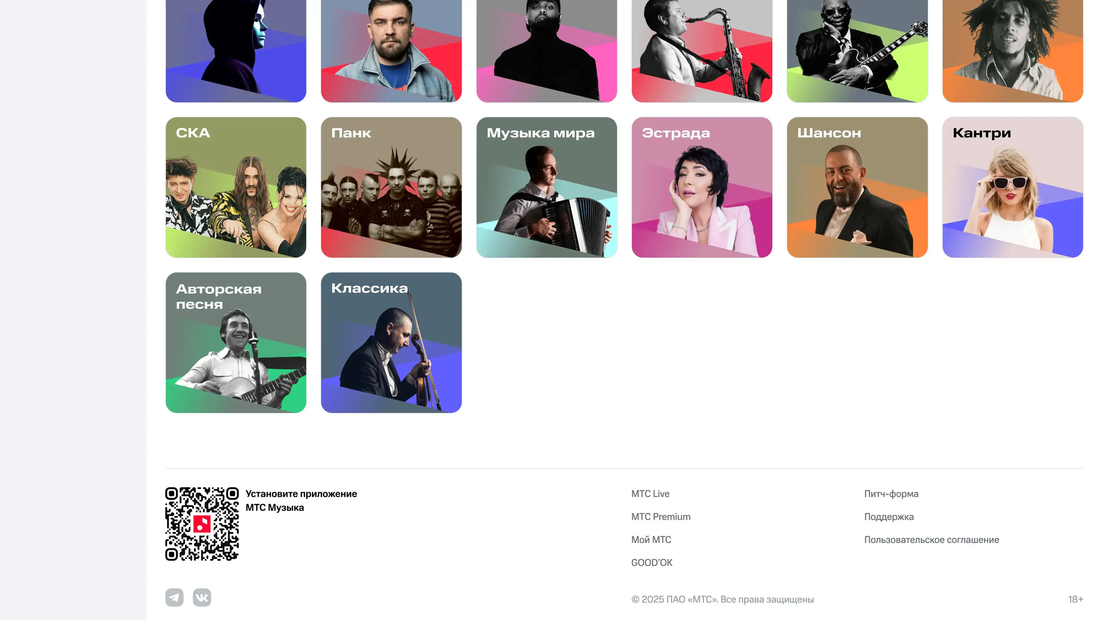The image size is (1102, 620).
Task: Choose the Шансон genre tile
Action: [x=857, y=187]
